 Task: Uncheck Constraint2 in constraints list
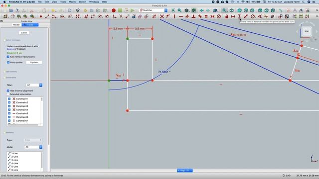(x=9, y=102)
